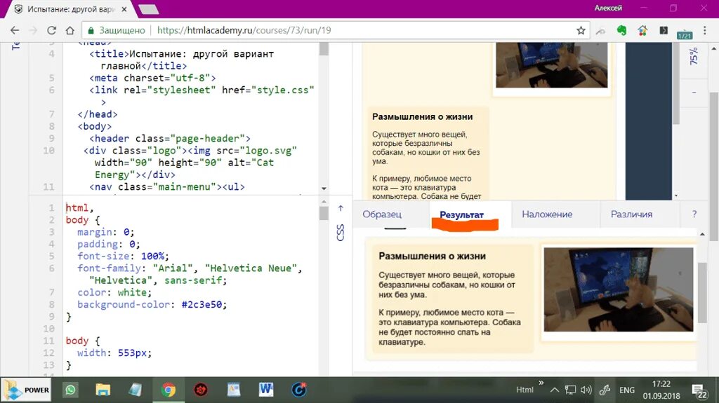Click the cat image in result preview
This screenshot has height=403, width=719.
pyautogui.click(x=618, y=289)
